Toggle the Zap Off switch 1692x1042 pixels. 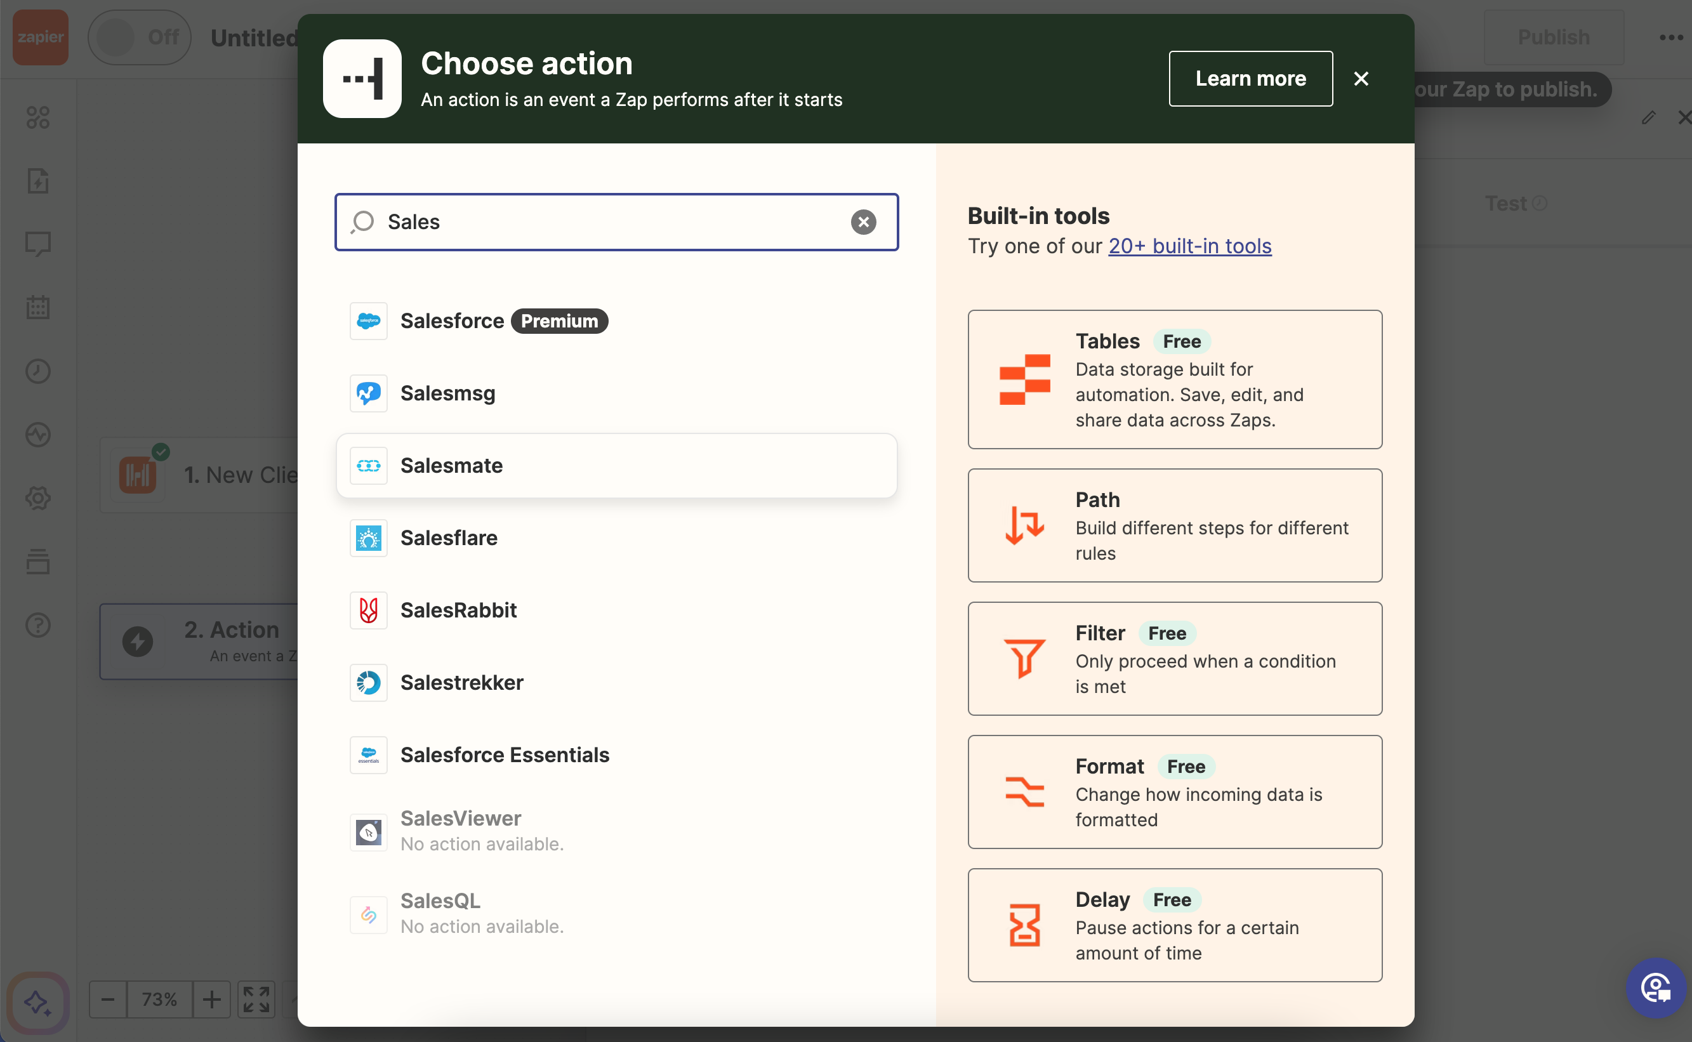click(139, 37)
